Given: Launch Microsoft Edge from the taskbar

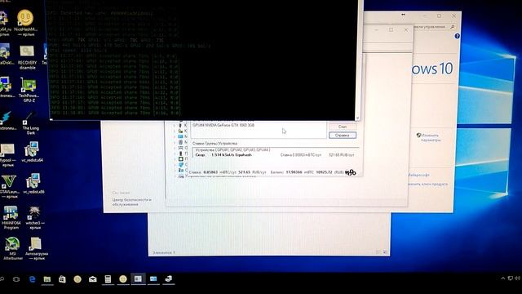Looking at the screenshot, I should [33, 279].
